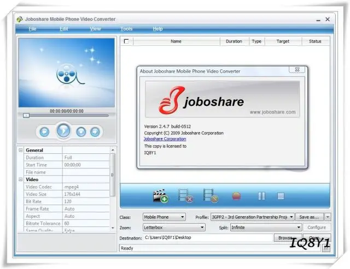The image size is (350, 269).
Task: Click the Save as... button
Action: (310, 217)
